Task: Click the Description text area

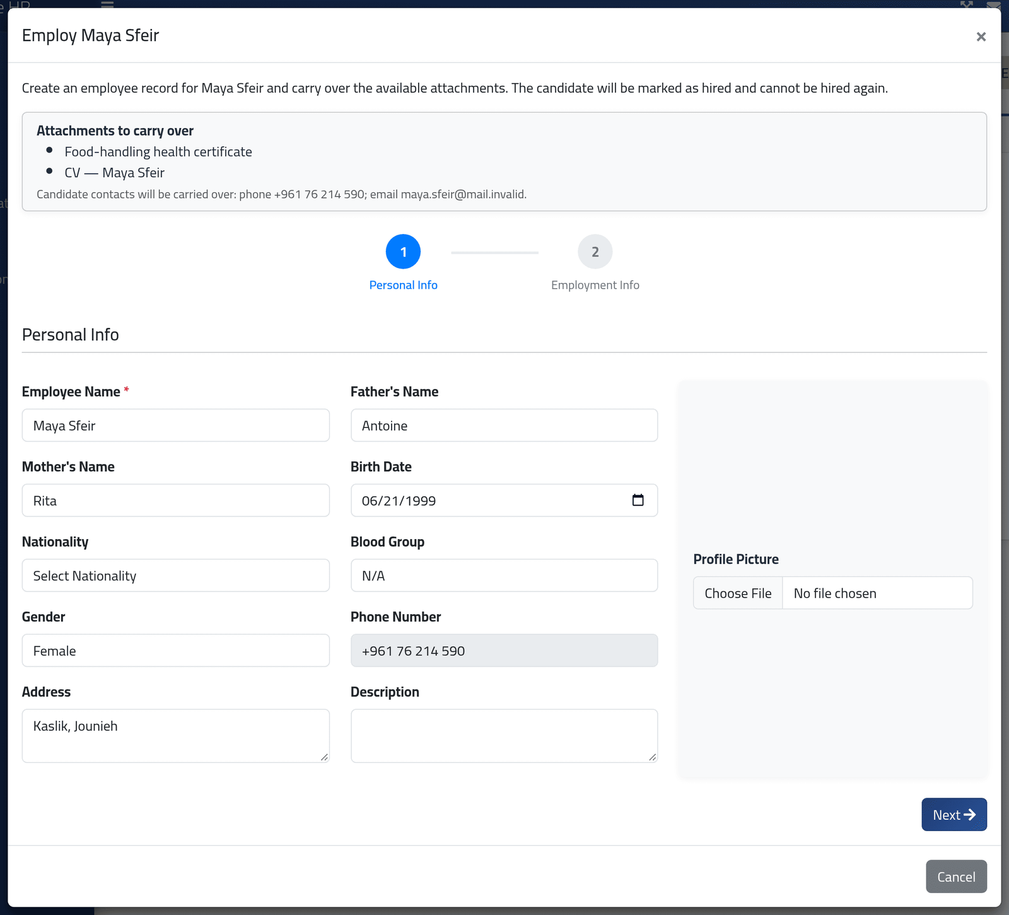Action: 504,736
